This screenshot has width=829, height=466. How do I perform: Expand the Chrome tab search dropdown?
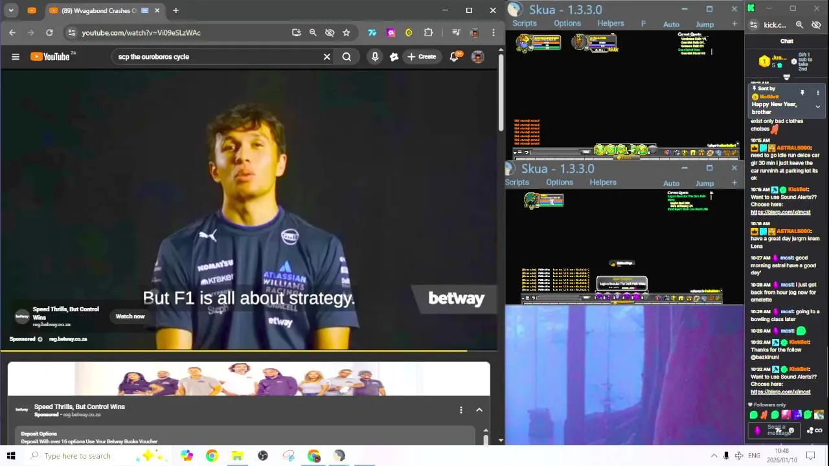coord(11,10)
